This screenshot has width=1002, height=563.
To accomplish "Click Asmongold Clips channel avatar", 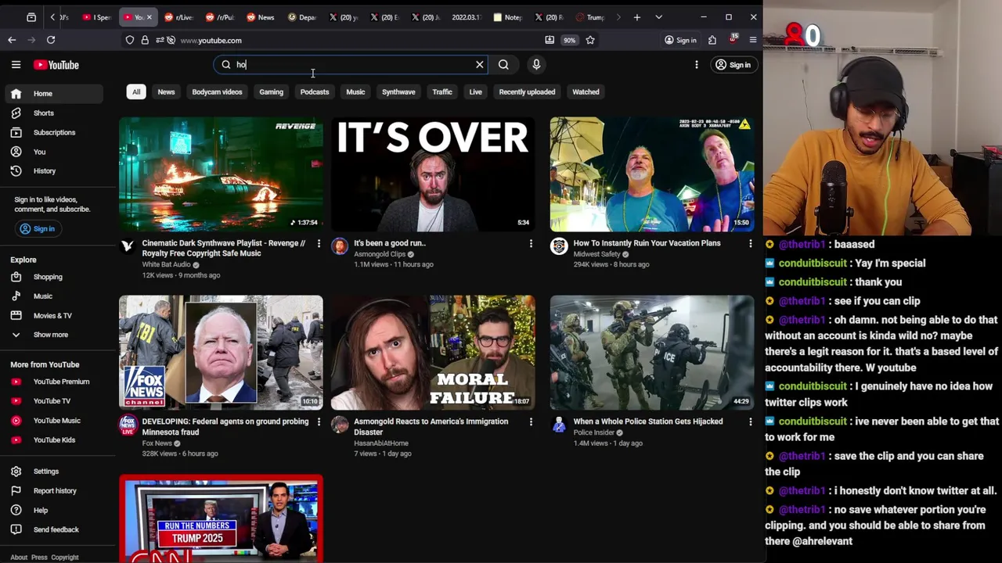I will pos(340,246).
